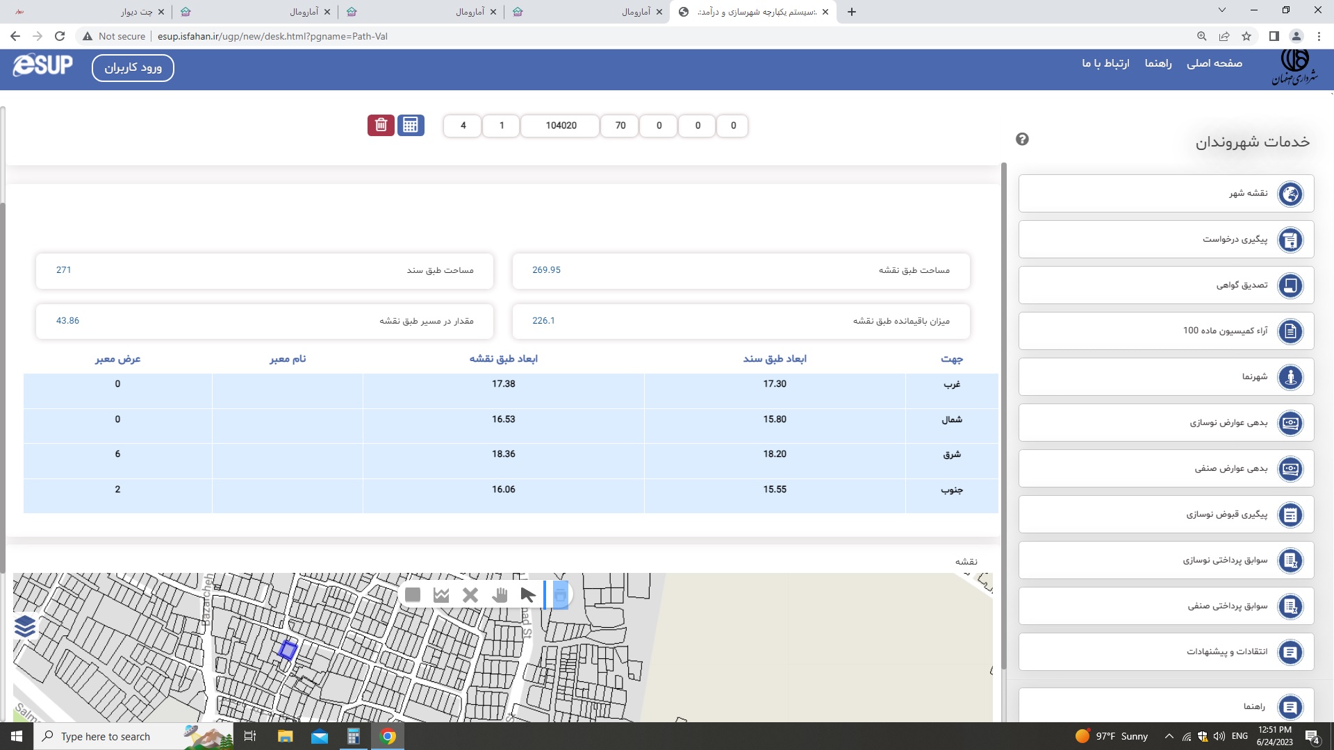
Task: Click the print icon on map toolbar
Action: click(560, 595)
